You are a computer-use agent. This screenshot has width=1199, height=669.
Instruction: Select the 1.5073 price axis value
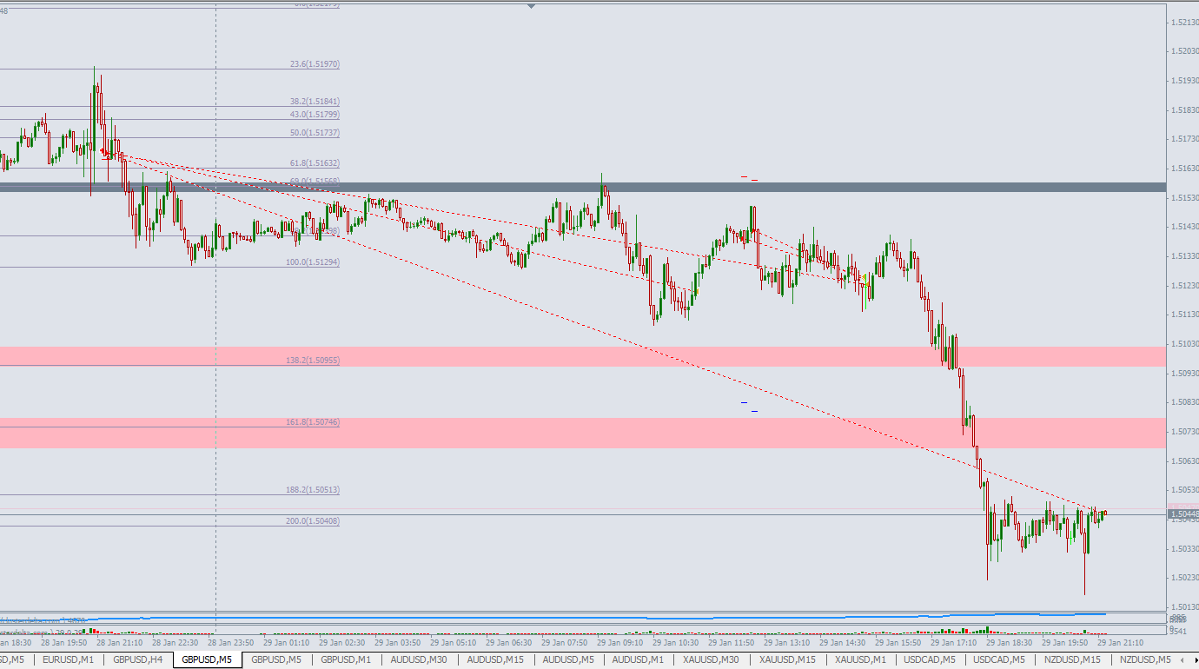[x=1185, y=432]
